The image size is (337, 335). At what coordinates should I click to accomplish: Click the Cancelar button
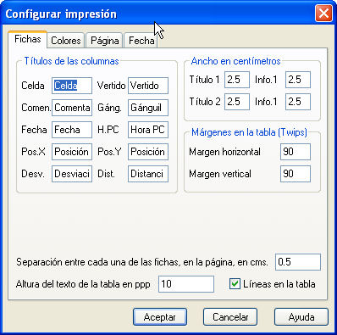pos(230,317)
